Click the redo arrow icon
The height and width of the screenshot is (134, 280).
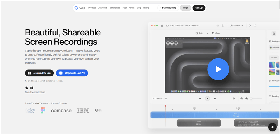[255, 25]
